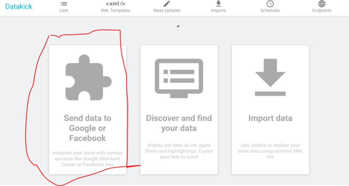The height and width of the screenshot is (186, 349).
Task: Switch to the Schedules text label
Action: coord(270,10)
